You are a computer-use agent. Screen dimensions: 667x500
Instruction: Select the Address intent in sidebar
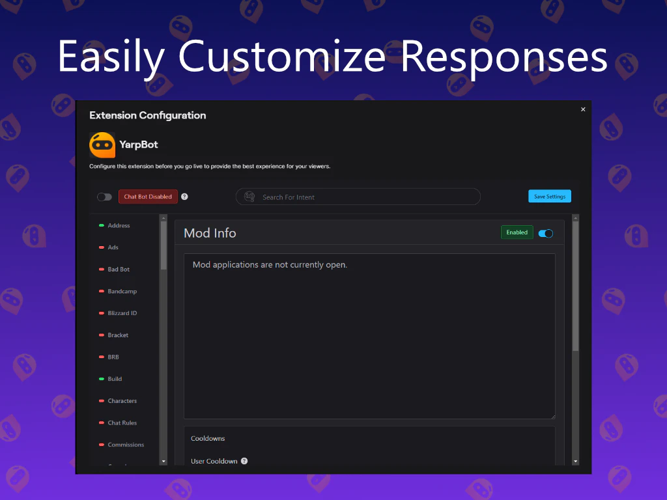point(119,225)
